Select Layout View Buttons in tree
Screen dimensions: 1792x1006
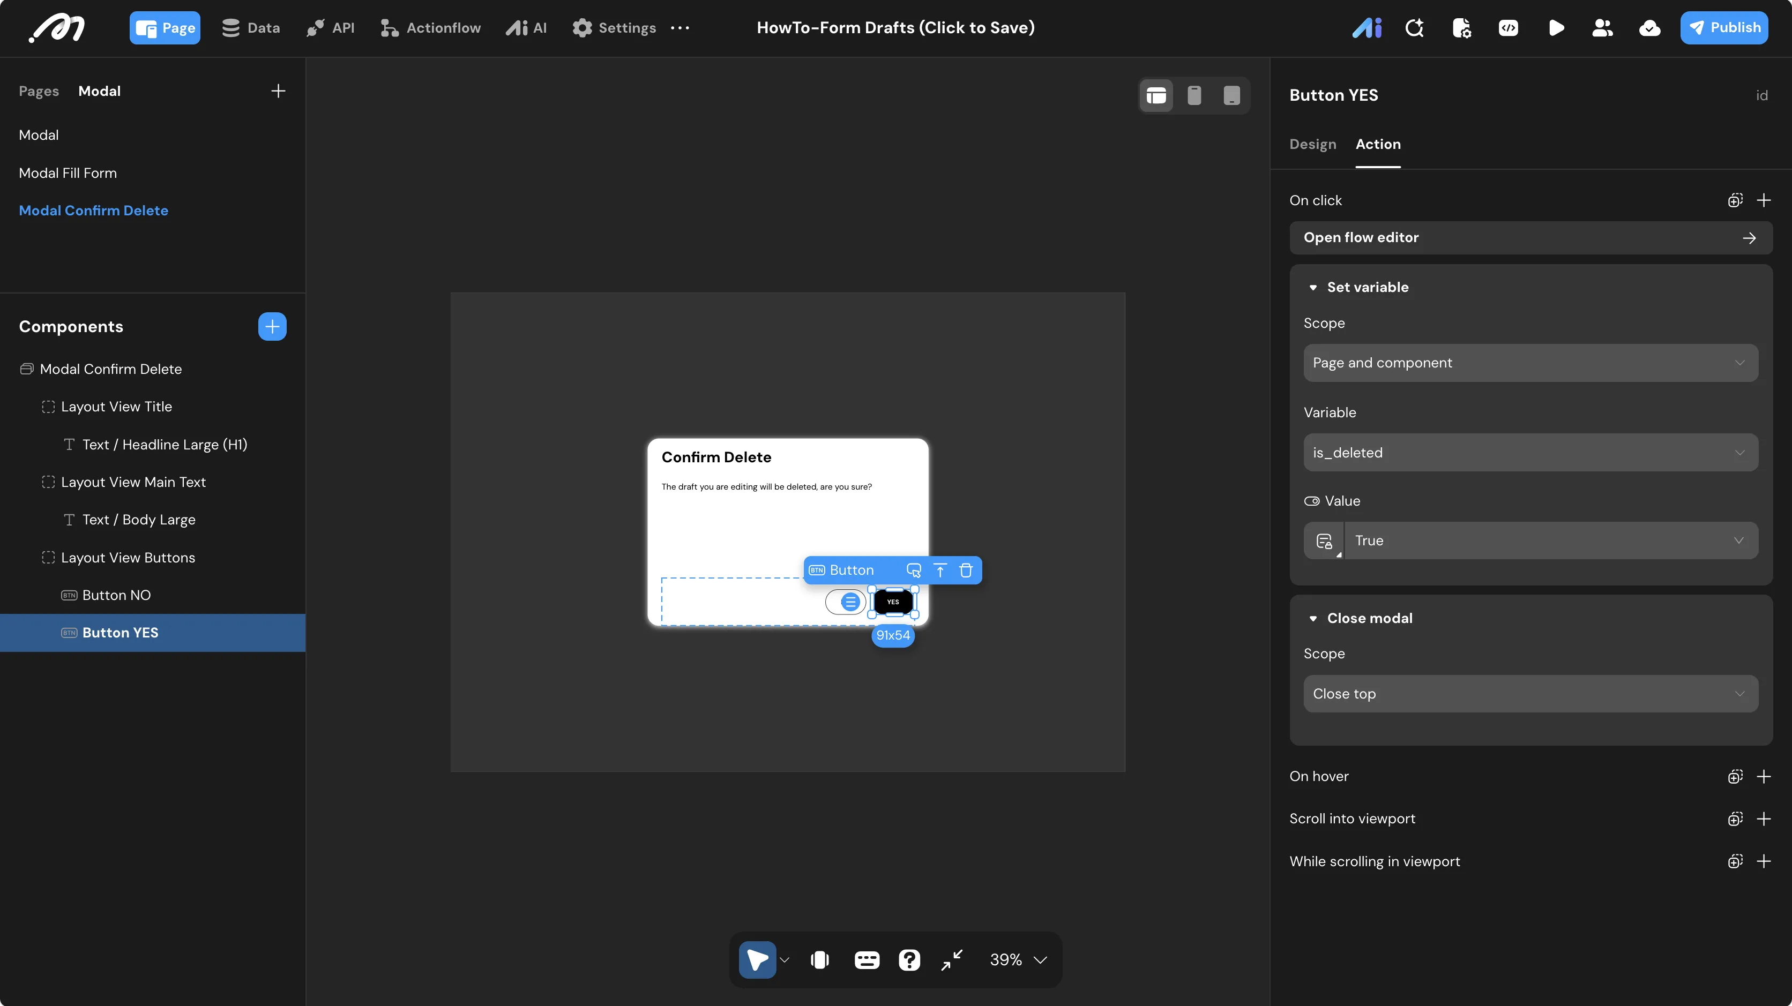coord(128,558)
